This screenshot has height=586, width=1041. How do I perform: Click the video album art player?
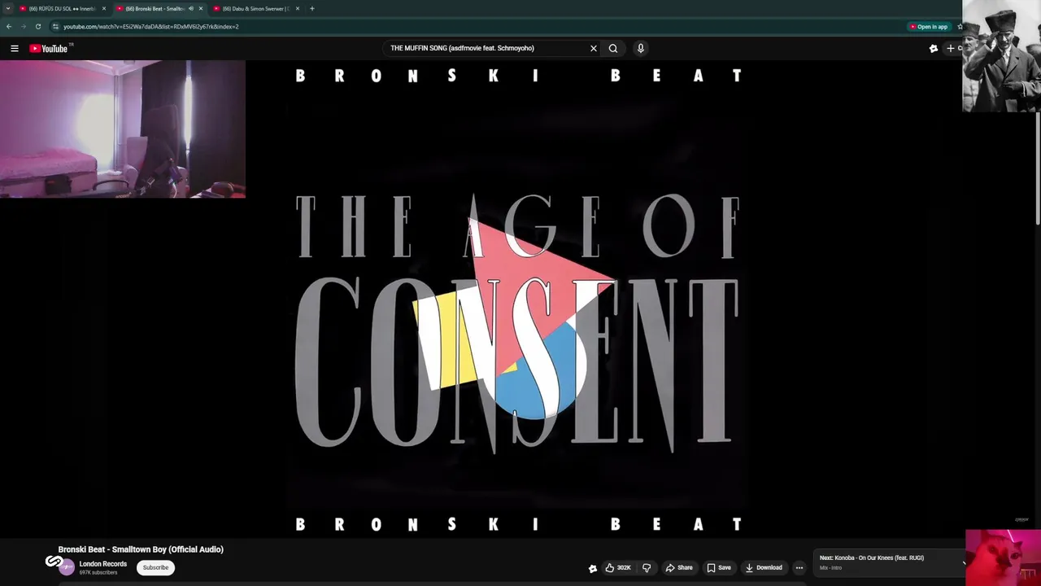(517, 300)
